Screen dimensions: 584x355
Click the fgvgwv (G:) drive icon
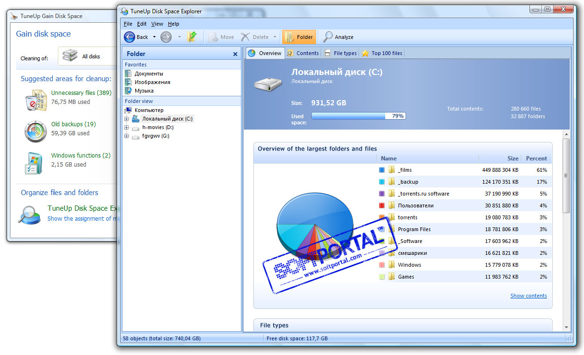point(136,136)
